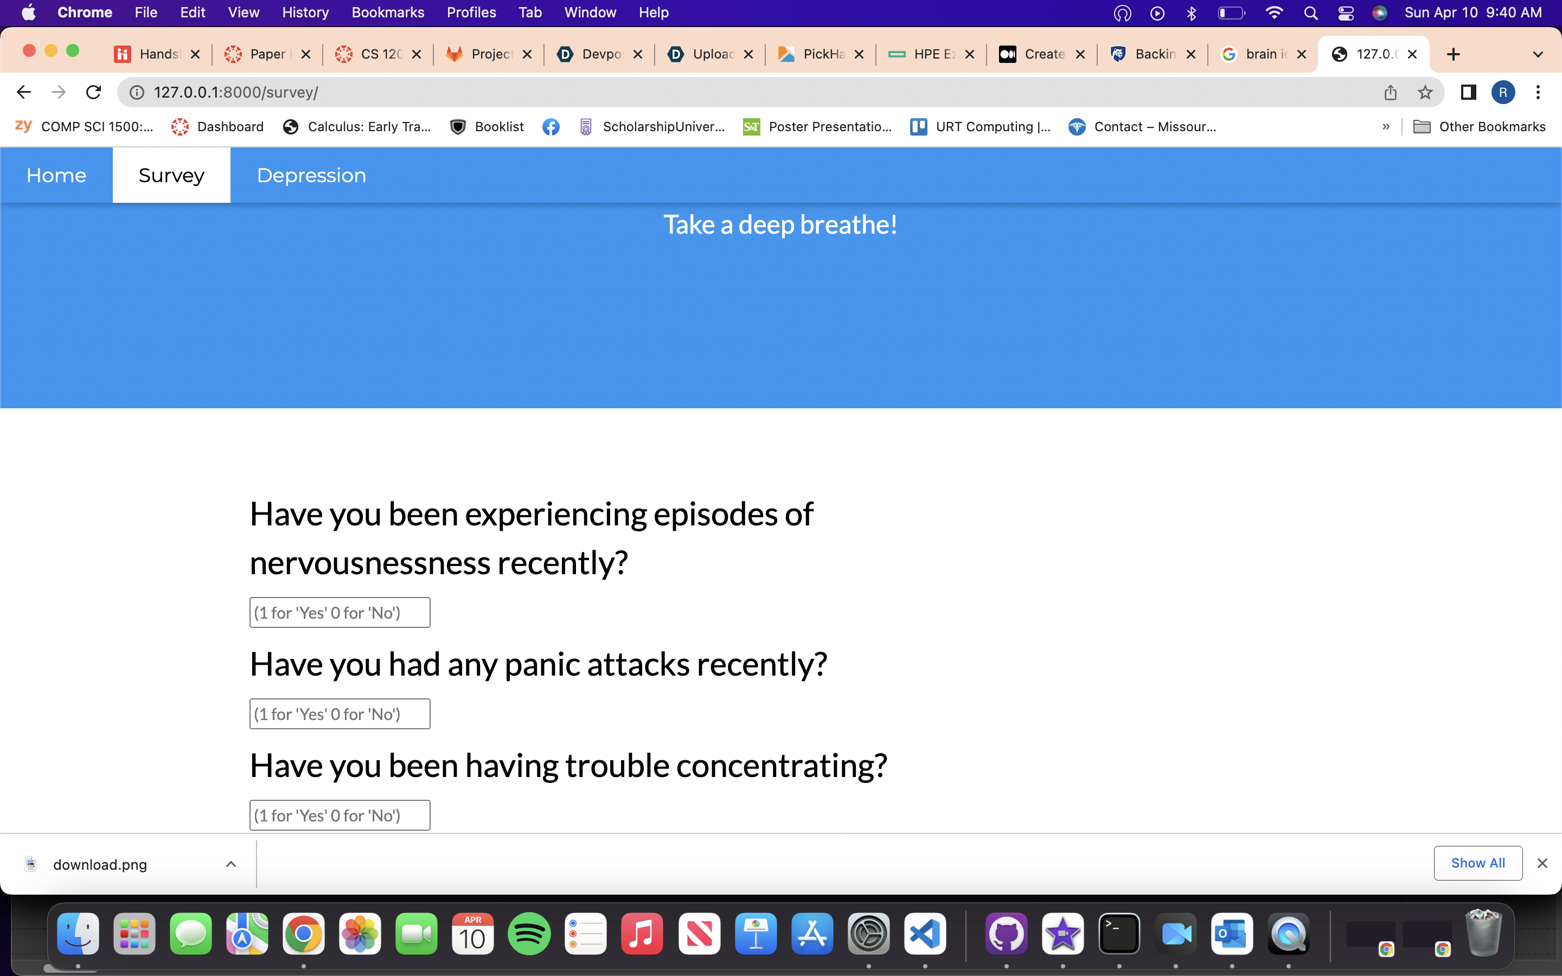Go to the Home nav link
The height and width of the screenshot is (976, 1562).
56,175
